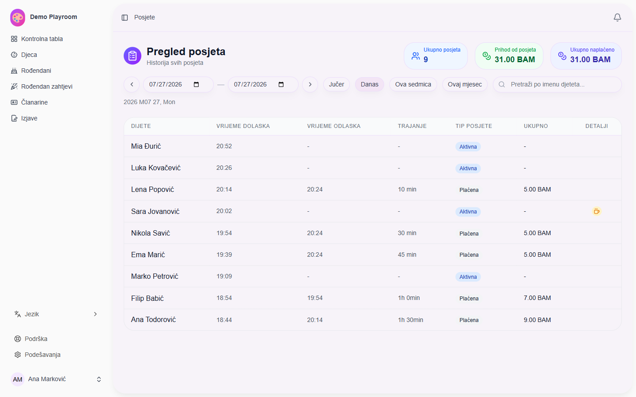Click the Luka Kovačević name
This screenshot has height=397, width=636.
[156, 168]
